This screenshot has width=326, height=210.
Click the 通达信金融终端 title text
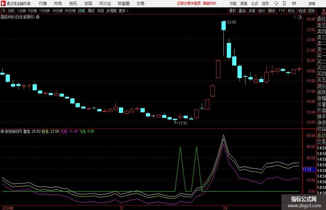(18, 3)
